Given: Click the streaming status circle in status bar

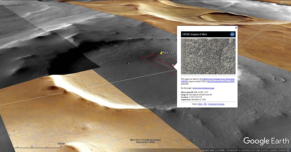Looking at the screenshot, I should pos(288,150).
